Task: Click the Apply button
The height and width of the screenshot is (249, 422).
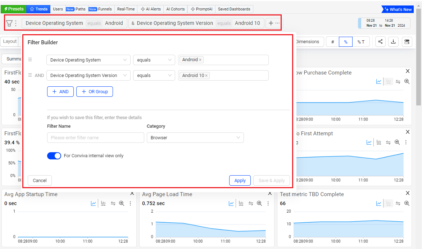Action: point(240,181)
